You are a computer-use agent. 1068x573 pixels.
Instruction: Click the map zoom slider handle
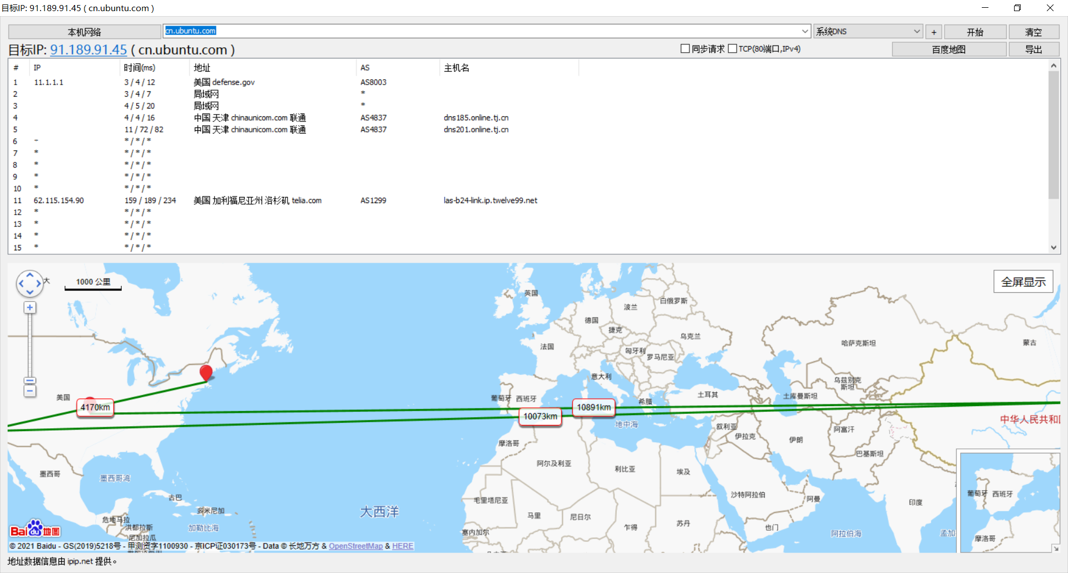click(30, 381)
